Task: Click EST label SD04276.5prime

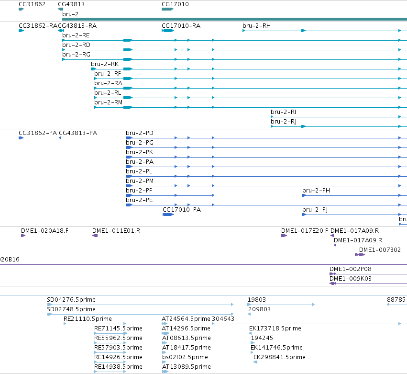Action: [71, 300]
